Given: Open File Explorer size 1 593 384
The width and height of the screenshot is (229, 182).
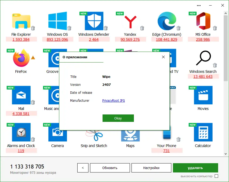Looking at the screenshot, I should pyautogui.click(x=21, y=39).
